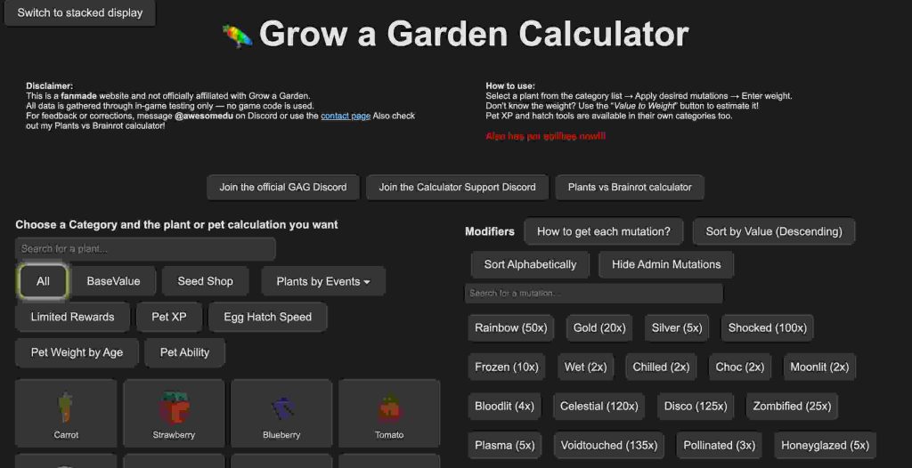The height and width of the screenshot is (468, 912).
Task: Toggle the Pollinated (3x) mutation
Action: [x=719, y=446]
